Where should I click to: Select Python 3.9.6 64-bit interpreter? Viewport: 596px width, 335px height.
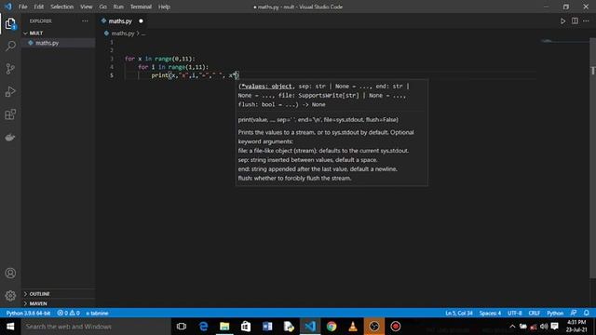[29, 313]
